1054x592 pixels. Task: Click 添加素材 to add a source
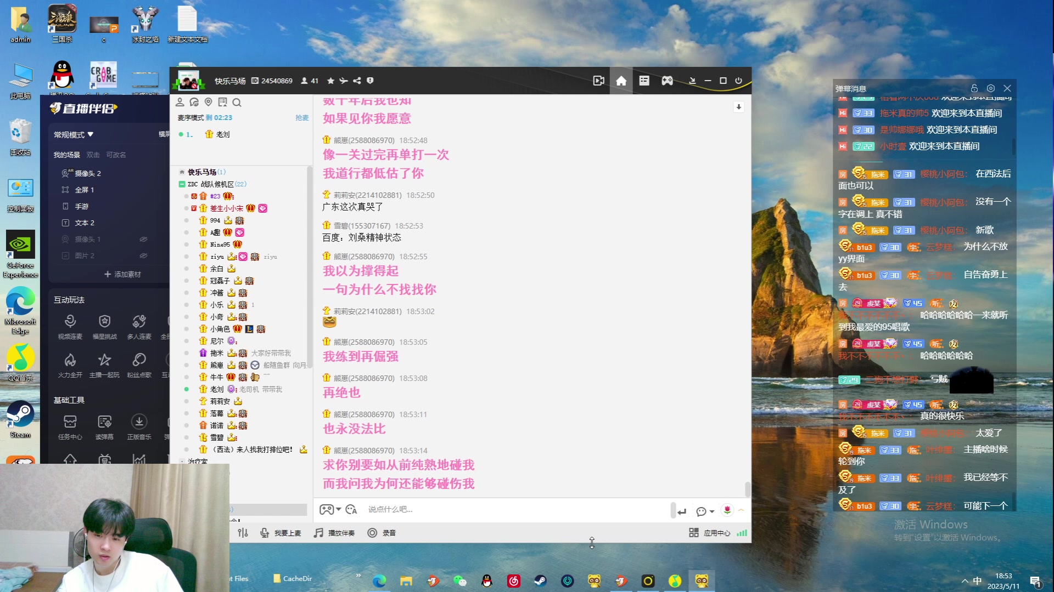tap(122, 274)
